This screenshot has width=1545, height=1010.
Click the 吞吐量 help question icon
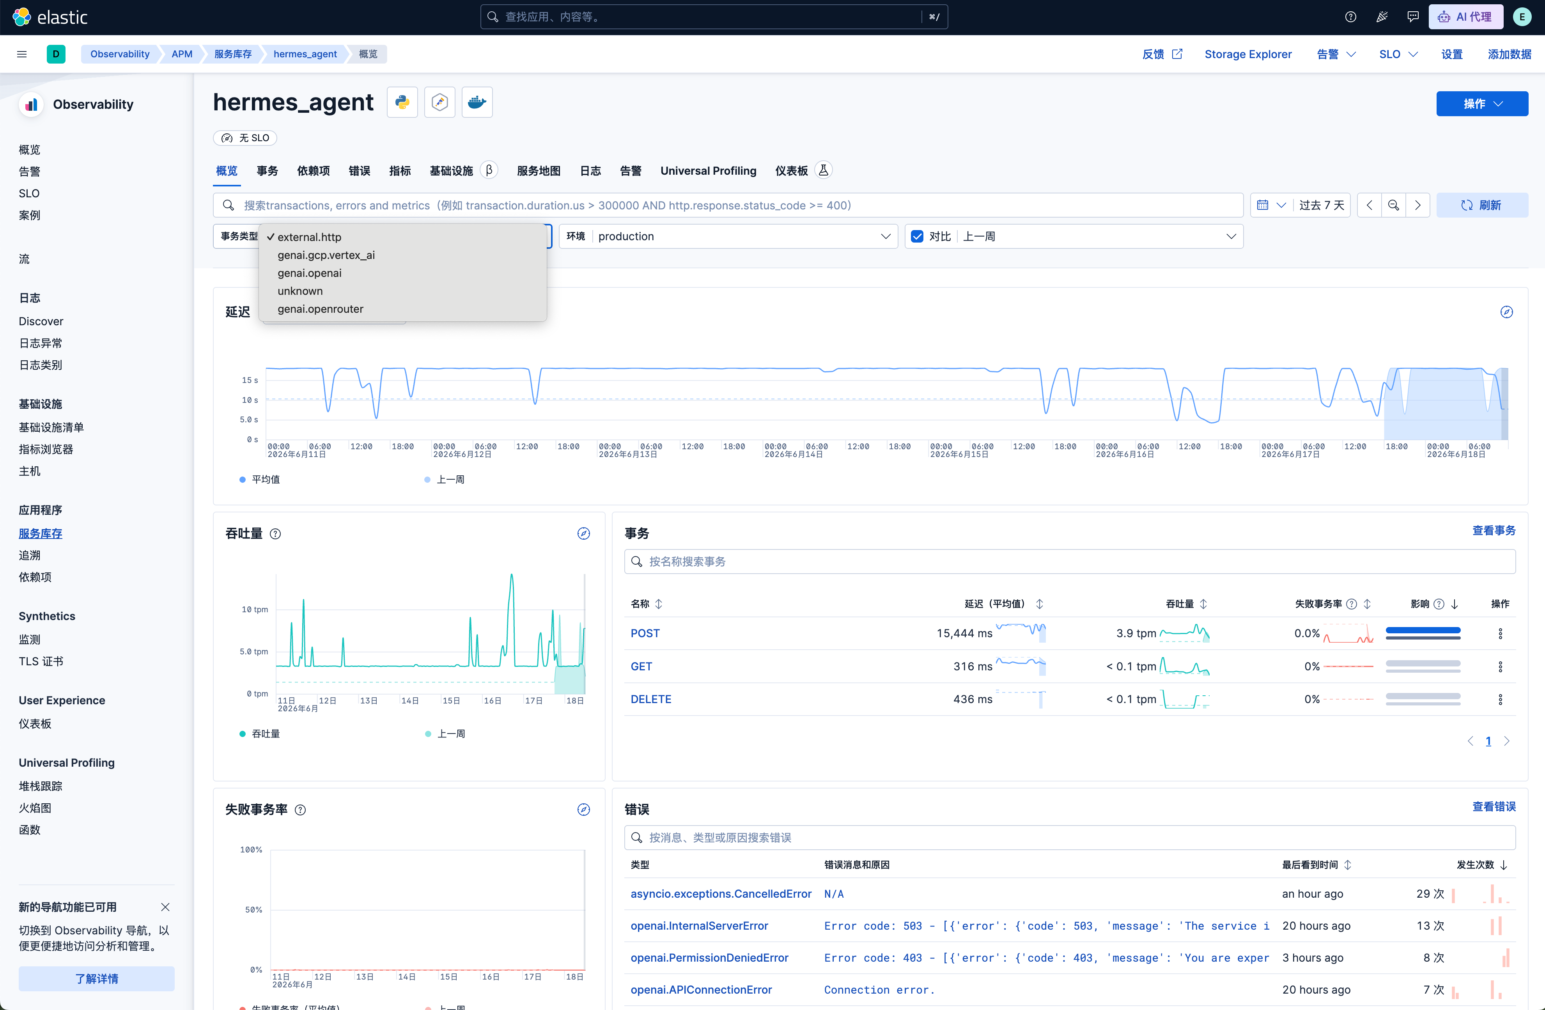[x=275, y=534]
